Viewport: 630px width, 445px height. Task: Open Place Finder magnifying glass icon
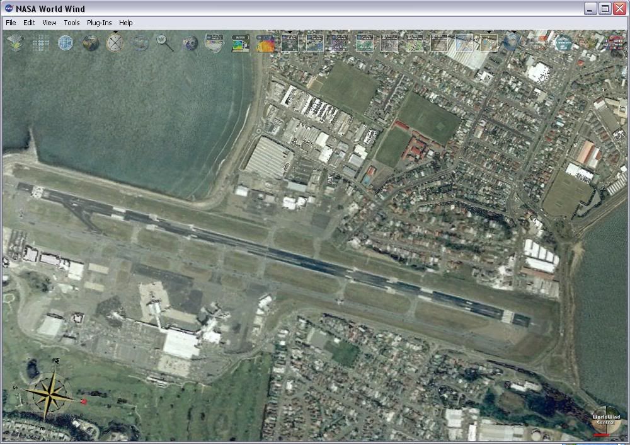pos(165,43)
